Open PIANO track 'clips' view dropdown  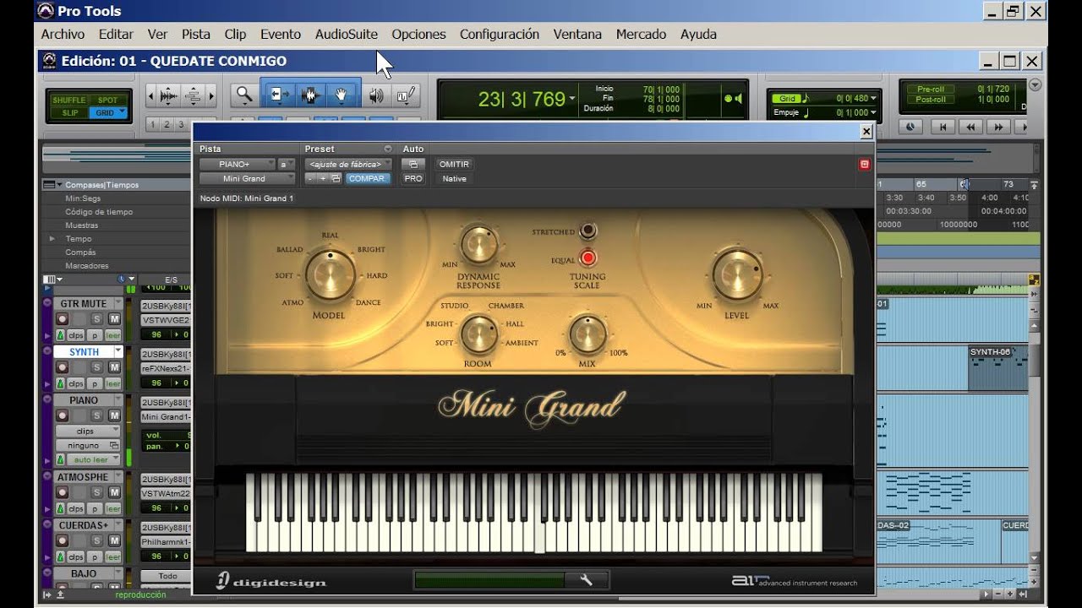pos(89,431)
